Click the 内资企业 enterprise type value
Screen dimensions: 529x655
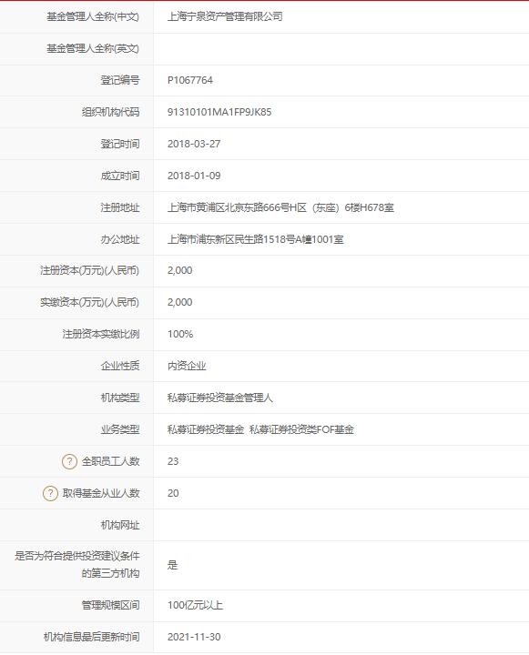[x=187, y=366]
